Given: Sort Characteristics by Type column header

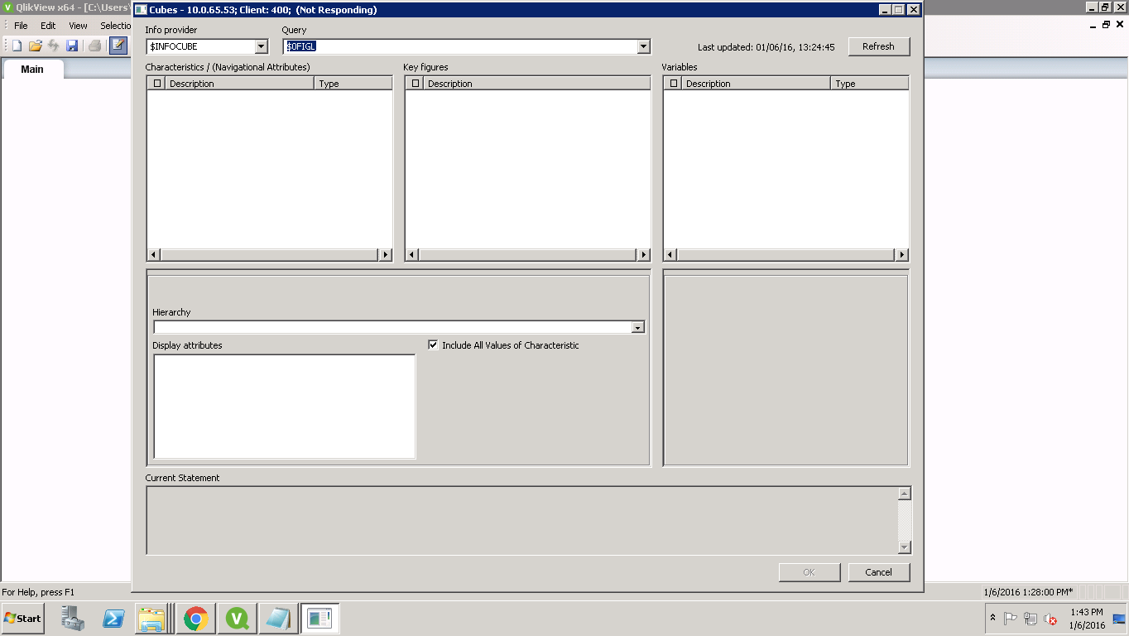Looking at the screenshot, I should click(353, 84).
